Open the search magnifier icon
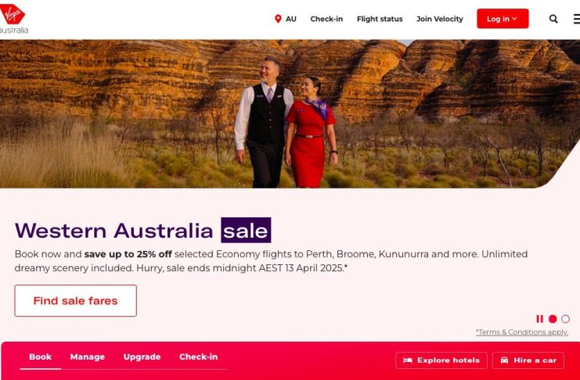580x380 pixels. click(553, 19)
